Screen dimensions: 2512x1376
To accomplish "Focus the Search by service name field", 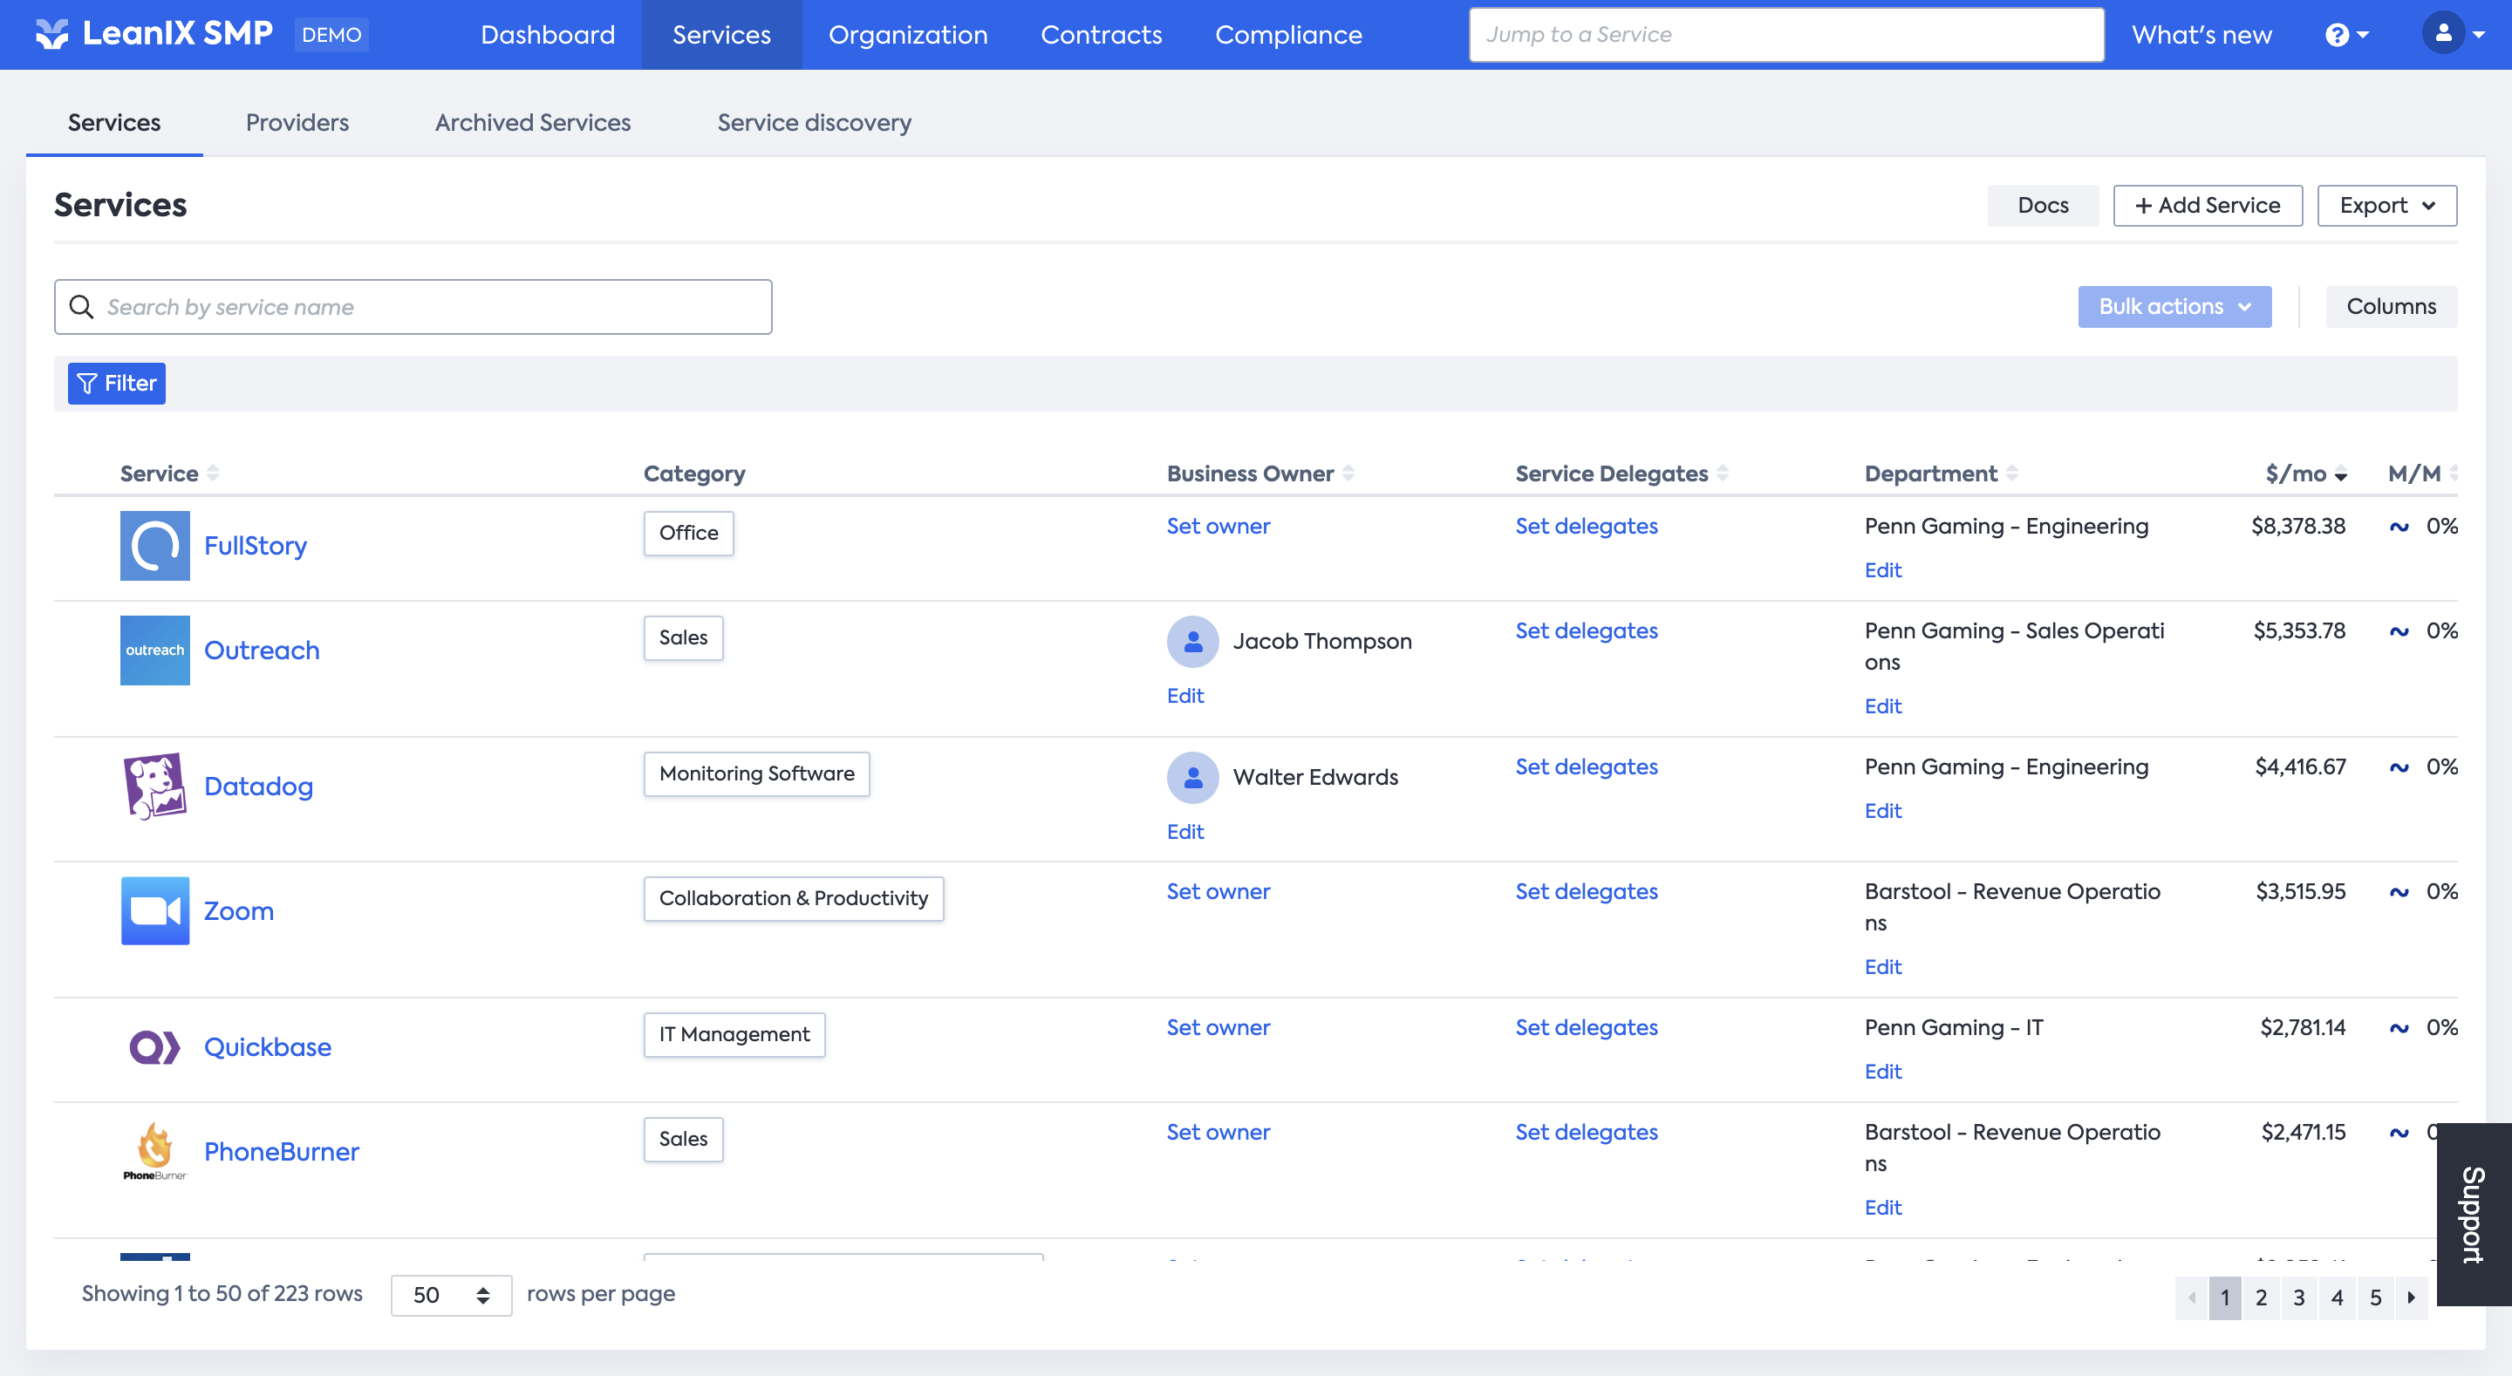I will tap(413, 307).
